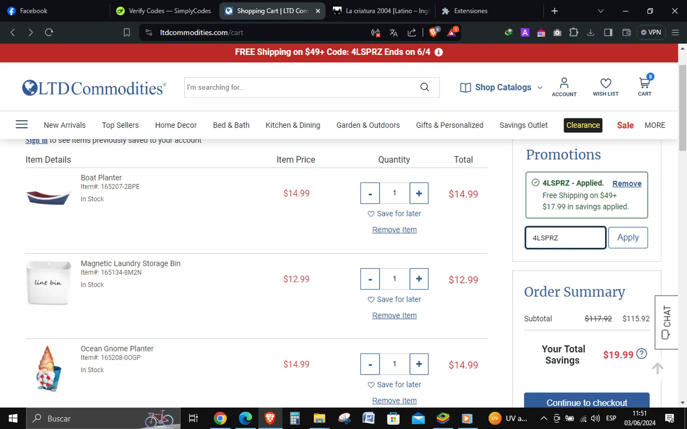Reload the page with refresh icon
The width and height of the screenshot is (687, 429).
click(49, 32)
